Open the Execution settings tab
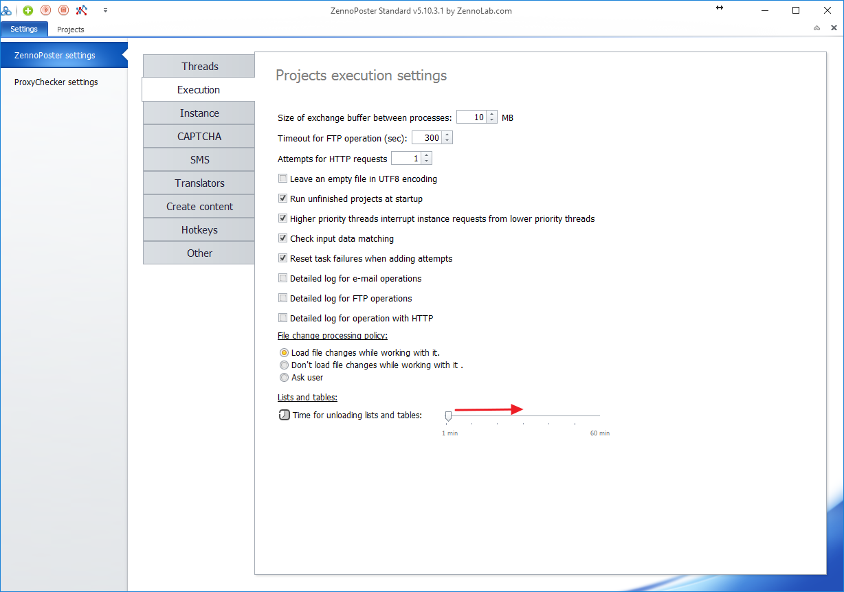The image size is (844, 592). [199, 90]
